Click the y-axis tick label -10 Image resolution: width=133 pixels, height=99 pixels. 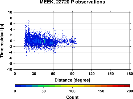coord(9,69)
